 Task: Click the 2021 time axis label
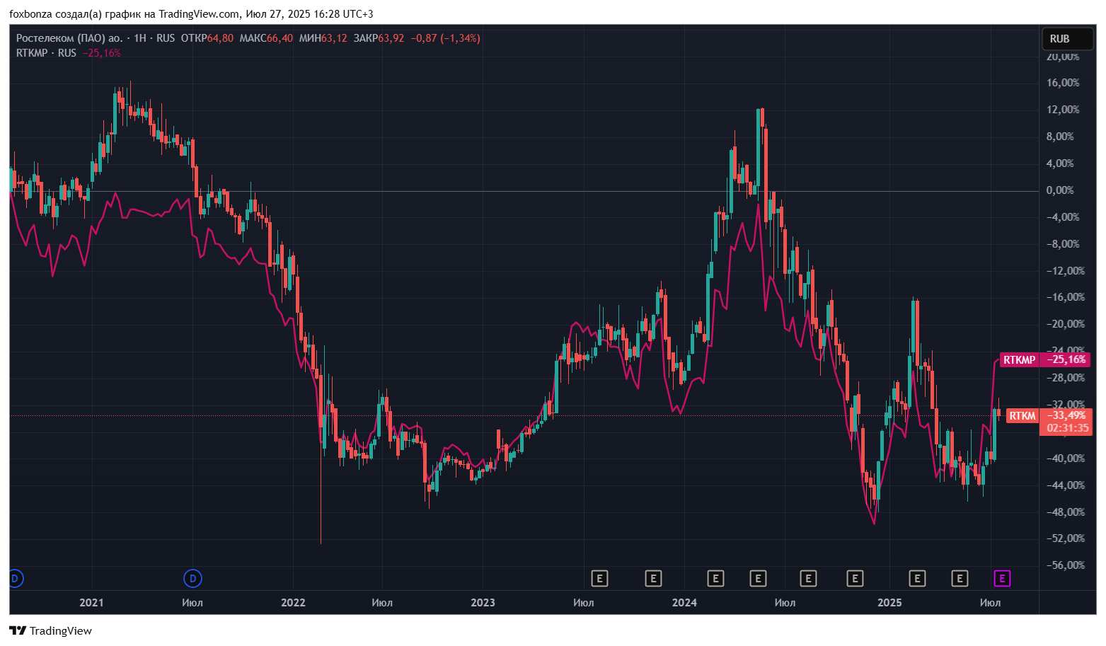point(91,603)
